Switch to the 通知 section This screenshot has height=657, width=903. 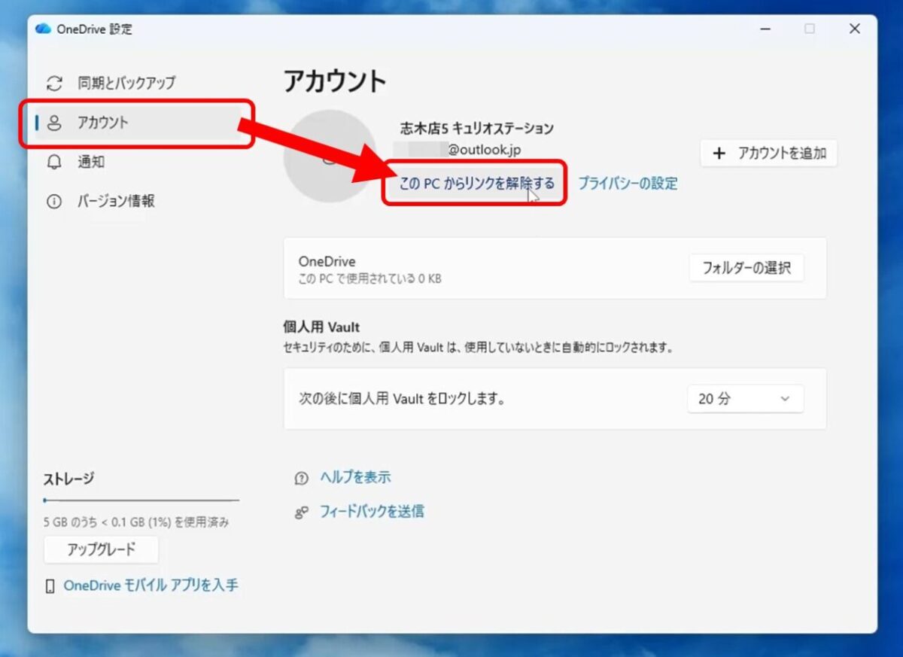click(x=90, y=162)
